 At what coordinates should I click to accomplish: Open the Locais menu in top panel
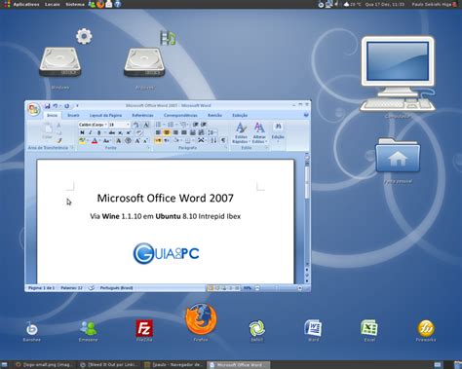tap(53, 4)
